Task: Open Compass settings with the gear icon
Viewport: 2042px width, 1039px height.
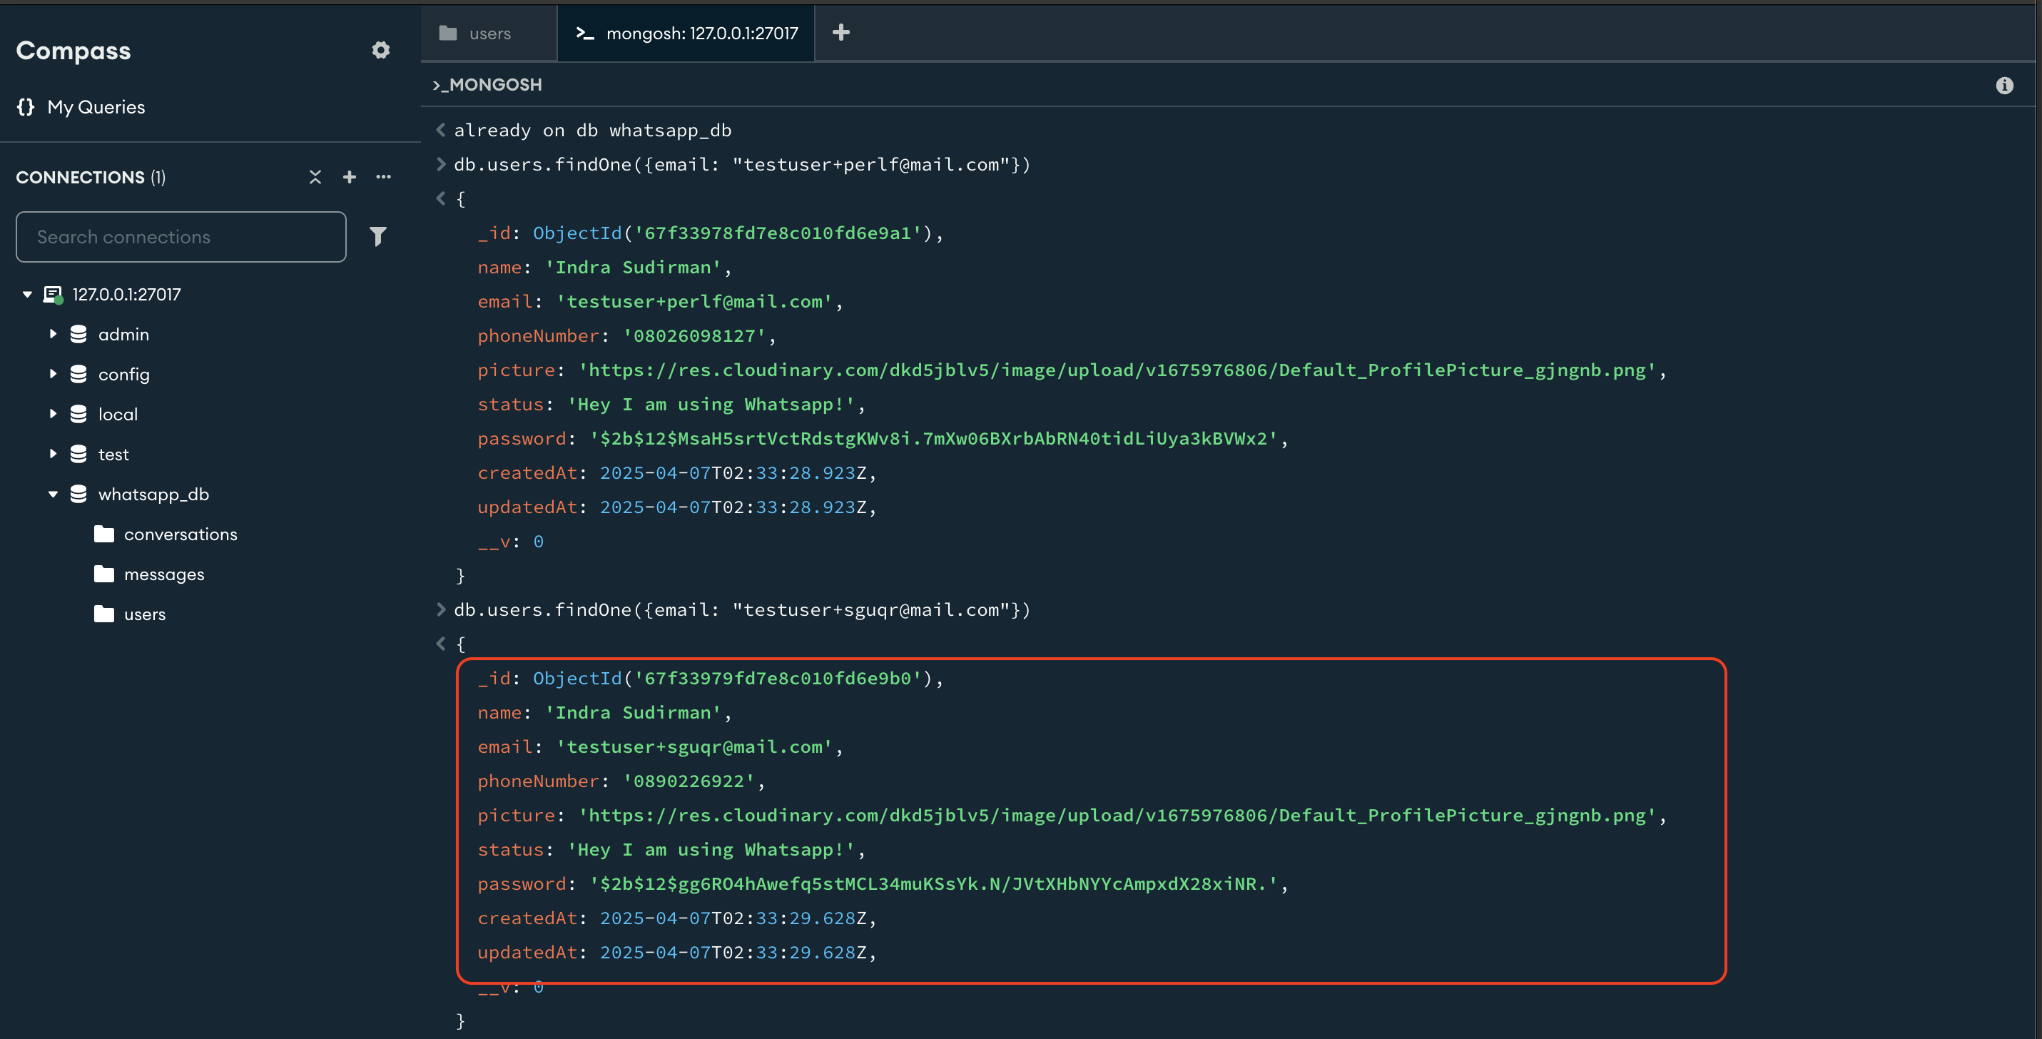Action: point(381,50)
